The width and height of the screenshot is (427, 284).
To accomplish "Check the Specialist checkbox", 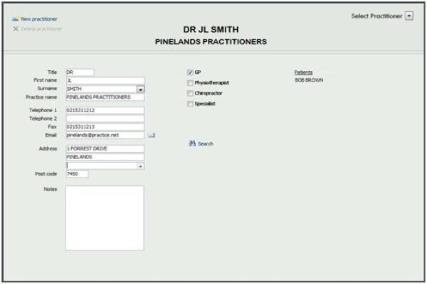I will pyautogui.click(x=190, y=104).
